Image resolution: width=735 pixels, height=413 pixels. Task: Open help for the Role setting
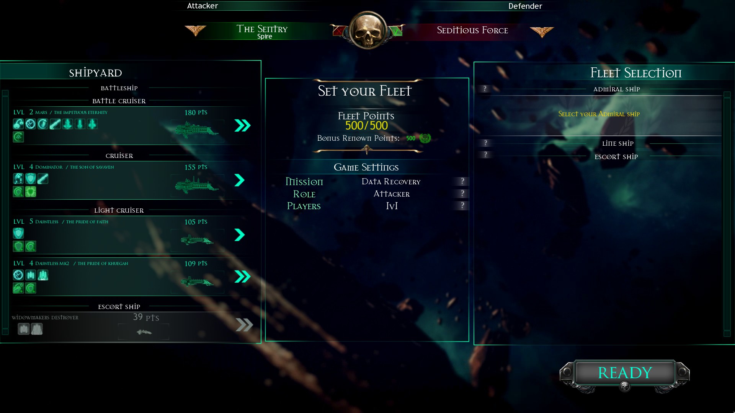(462, 193)
